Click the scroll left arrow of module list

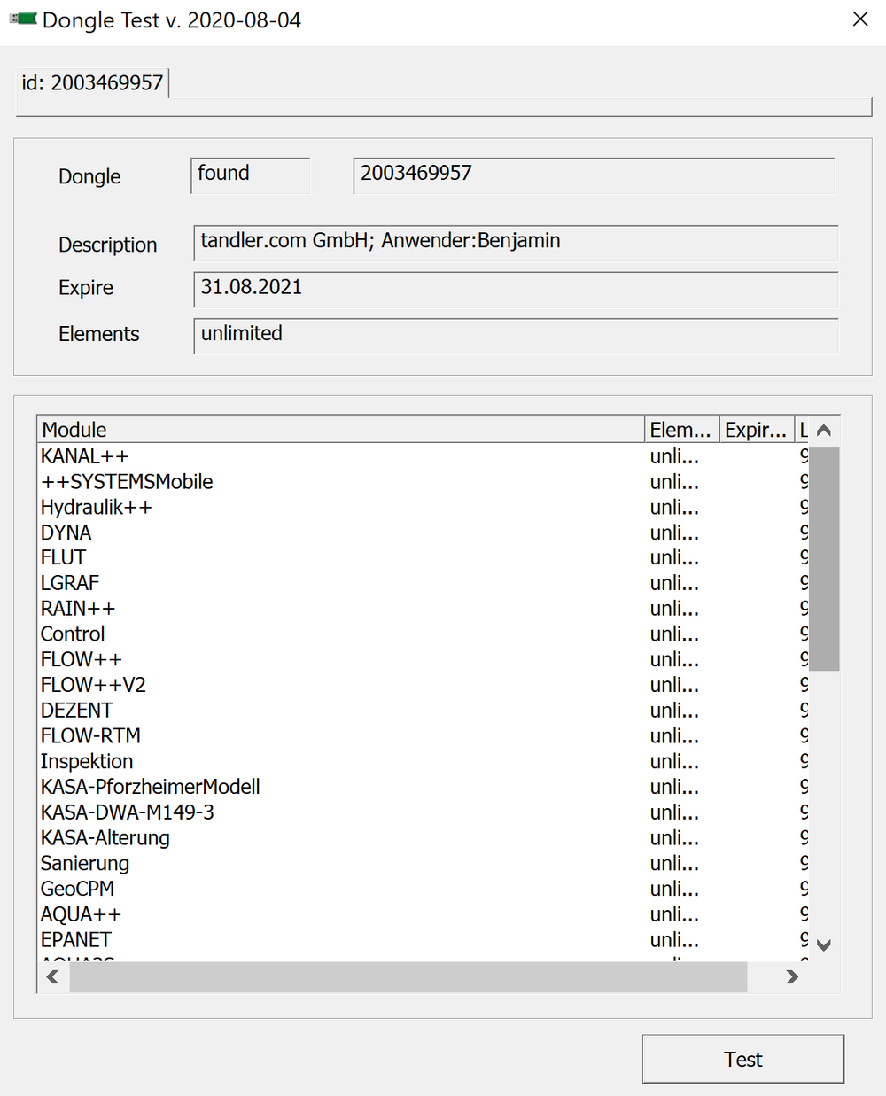point(53,976)
